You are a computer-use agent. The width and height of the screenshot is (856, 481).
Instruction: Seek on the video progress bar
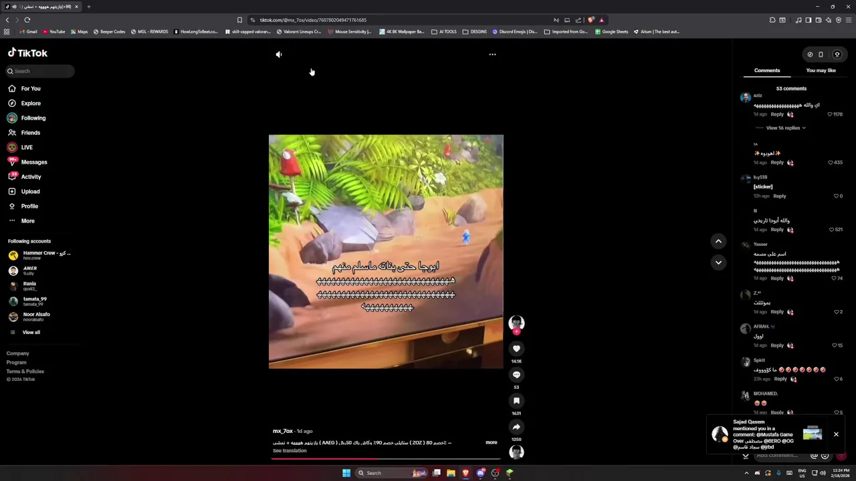point(386,460)
